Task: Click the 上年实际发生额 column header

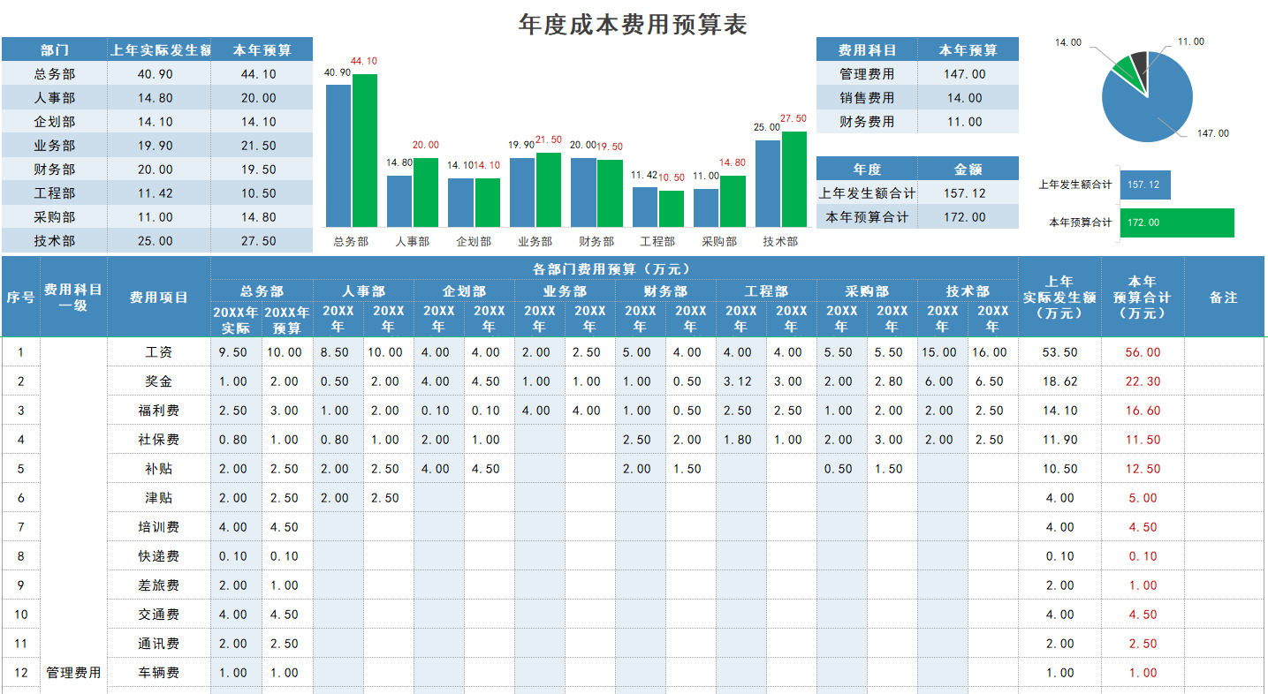Action: tap(163, 50)
